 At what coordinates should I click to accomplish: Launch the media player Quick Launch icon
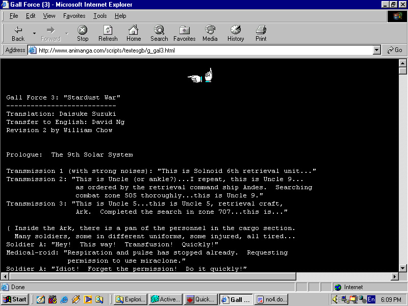[x=88, y=299]
